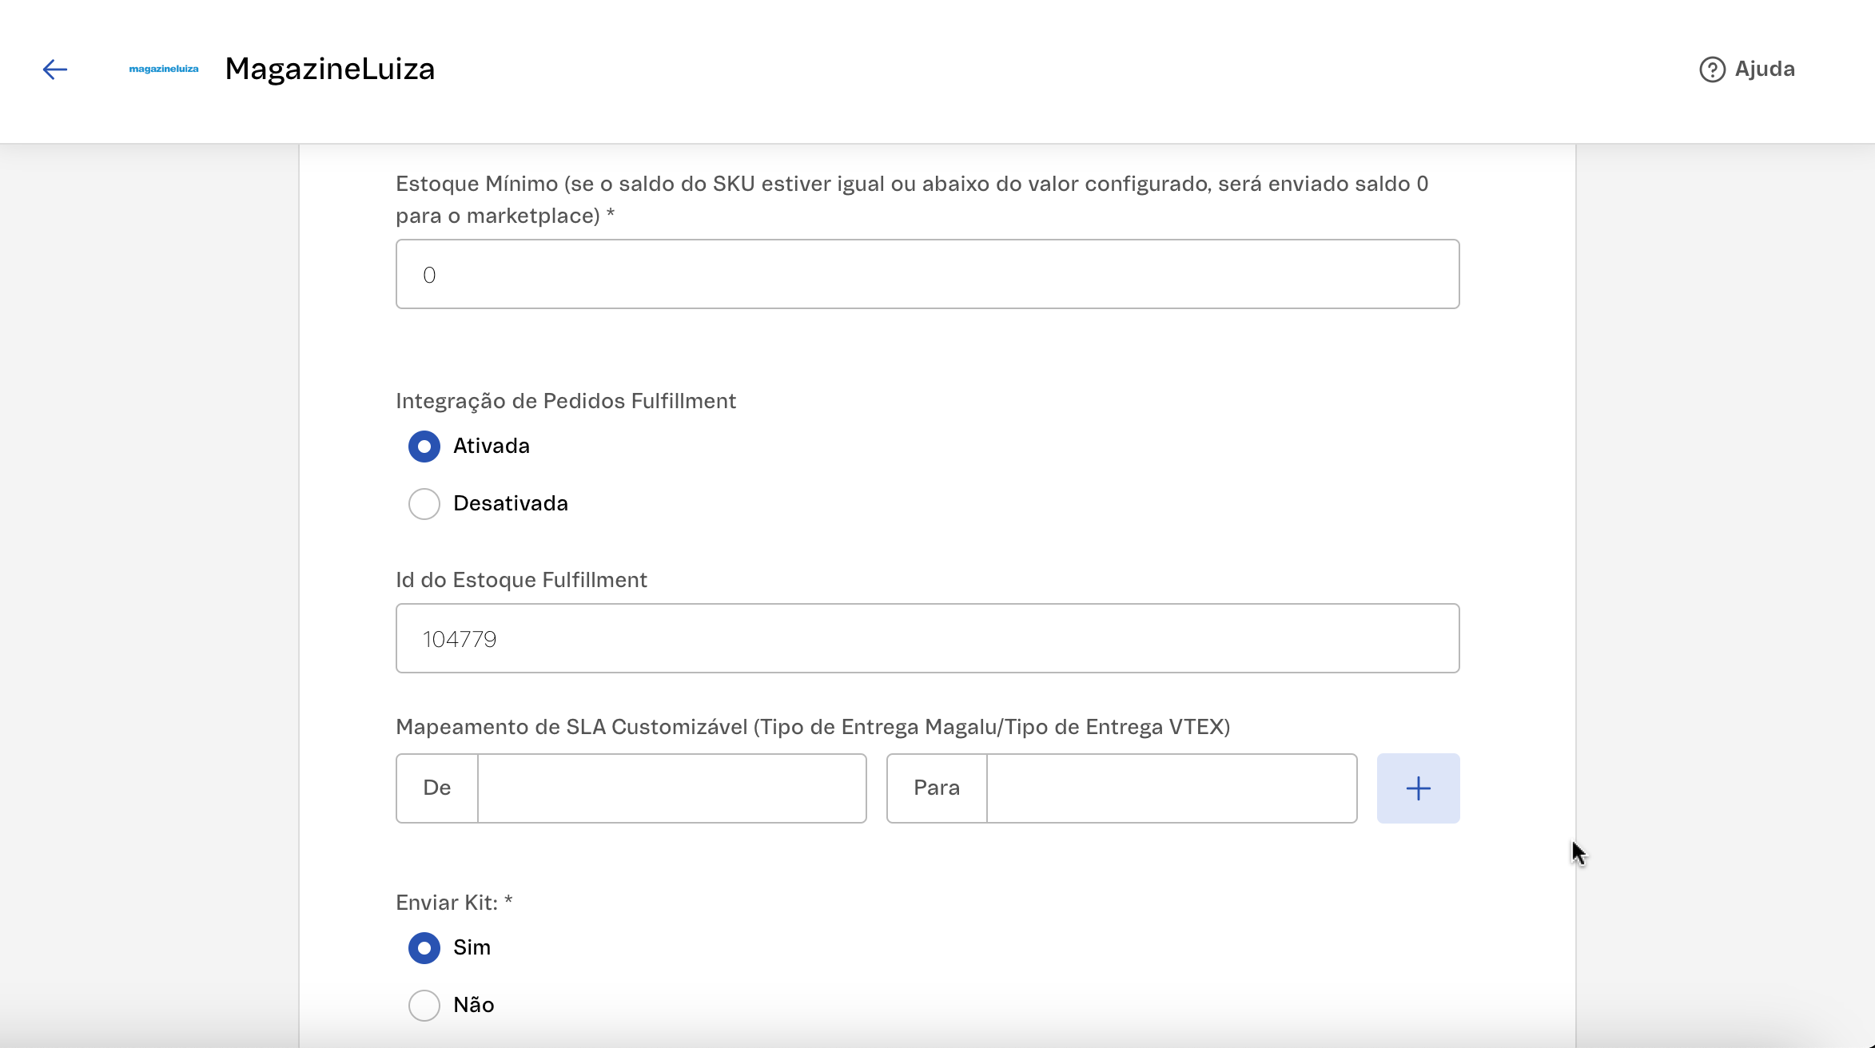Image resolution: width=1875 pixels, height=1048 pixels.
Task: Click the Para prefix label box
Action: (937, 788)
